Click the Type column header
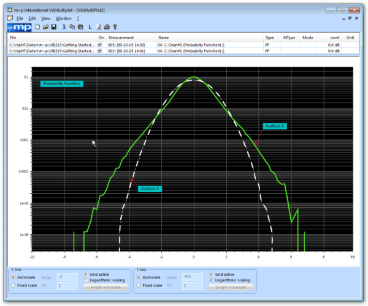 pos(272,37)
